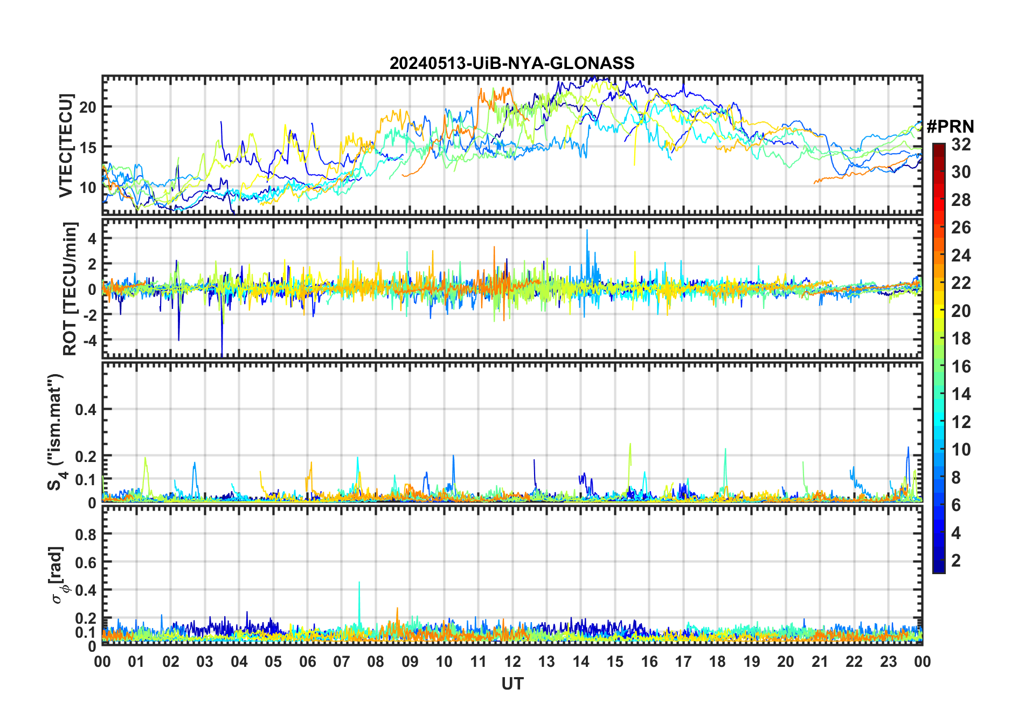Screen dimensions: 1025x717
Task: Select UT axis hour label 04
Action: (239, 662)
